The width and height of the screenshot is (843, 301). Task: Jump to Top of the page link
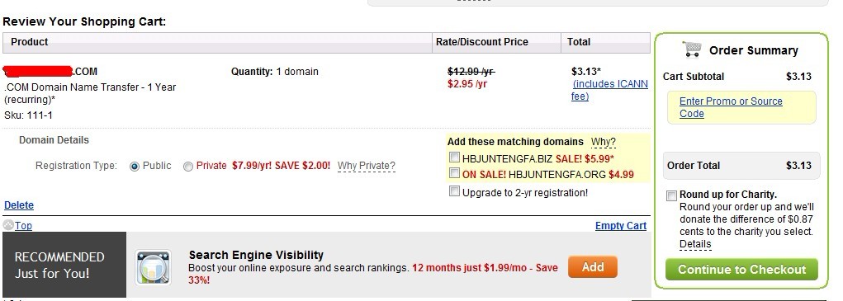pos(23,226)
